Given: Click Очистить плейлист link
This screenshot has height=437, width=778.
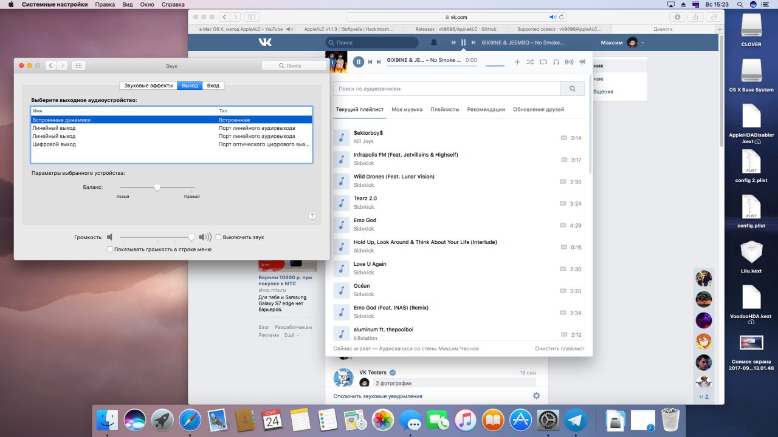Looking at the screenshot, I should 560,348.
